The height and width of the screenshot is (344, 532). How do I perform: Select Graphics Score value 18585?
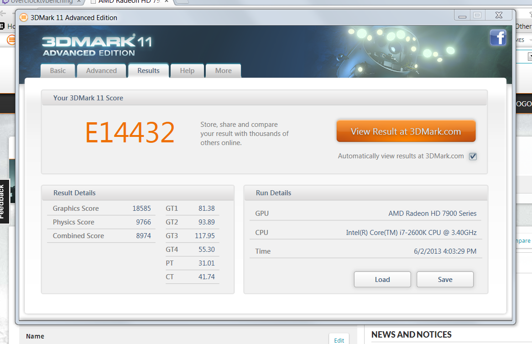click(x=141, y=208)
